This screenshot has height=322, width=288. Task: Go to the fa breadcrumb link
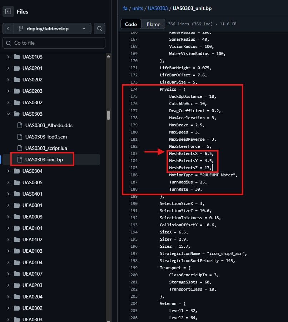125,9
